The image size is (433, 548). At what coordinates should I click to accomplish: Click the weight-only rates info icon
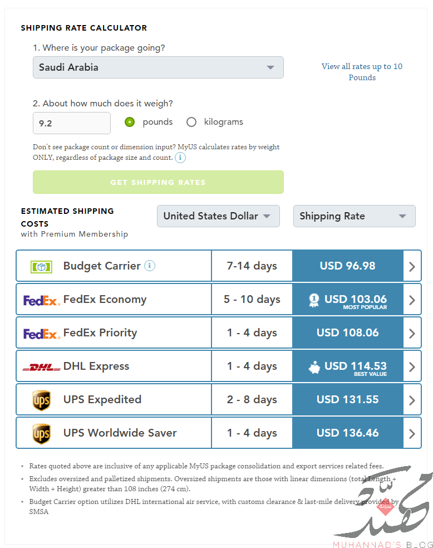pyautogui.click(x=180, y=158)
